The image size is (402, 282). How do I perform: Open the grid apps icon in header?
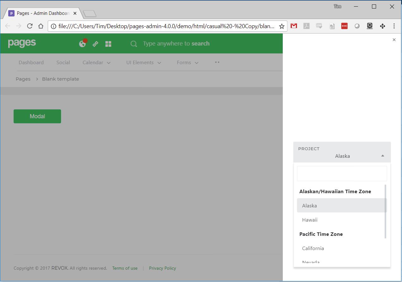tap(108, 44)
